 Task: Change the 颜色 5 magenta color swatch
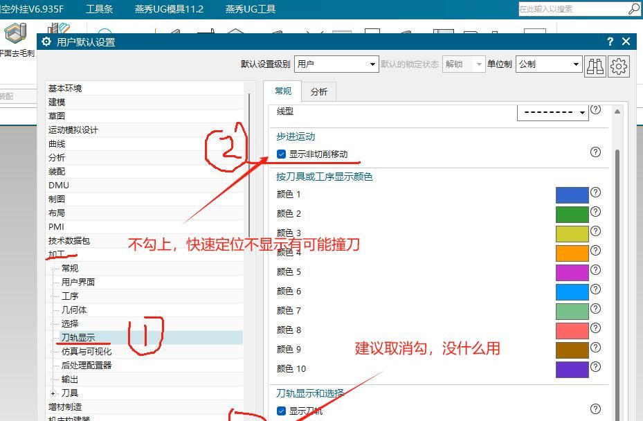pyautogui.click(x=572, y=271)
